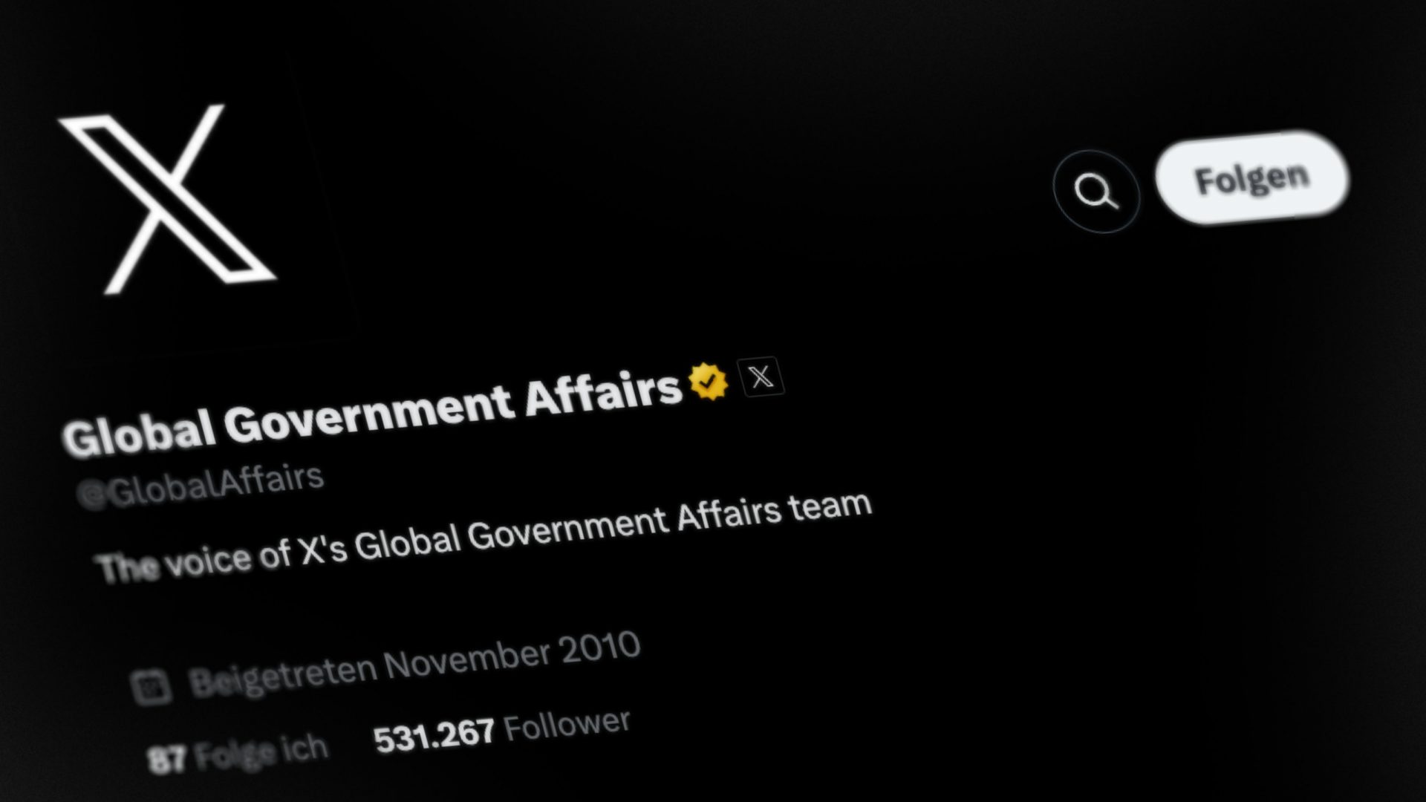The height and width of the screenshot is (802, 1426).
Task: Select the @GlobalAffairs handle
Action: point(201,486)
